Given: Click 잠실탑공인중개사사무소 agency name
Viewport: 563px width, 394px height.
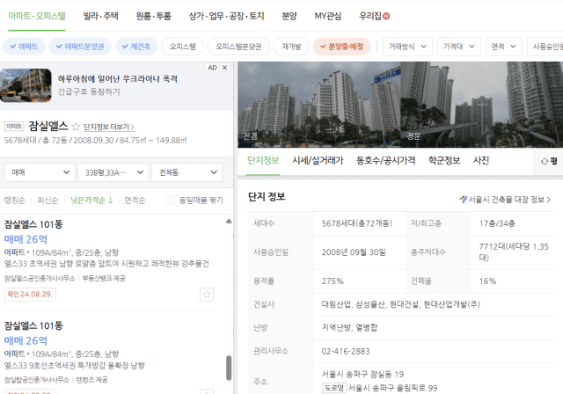Looking at the screenshot, I should [37, 380].
